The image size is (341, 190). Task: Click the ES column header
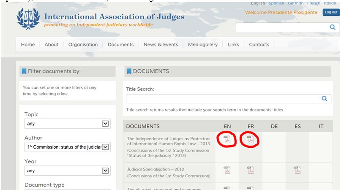(x=298, y=126)
